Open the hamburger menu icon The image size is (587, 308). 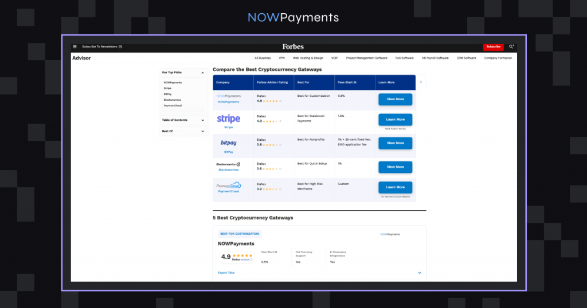tap(75, 46)
